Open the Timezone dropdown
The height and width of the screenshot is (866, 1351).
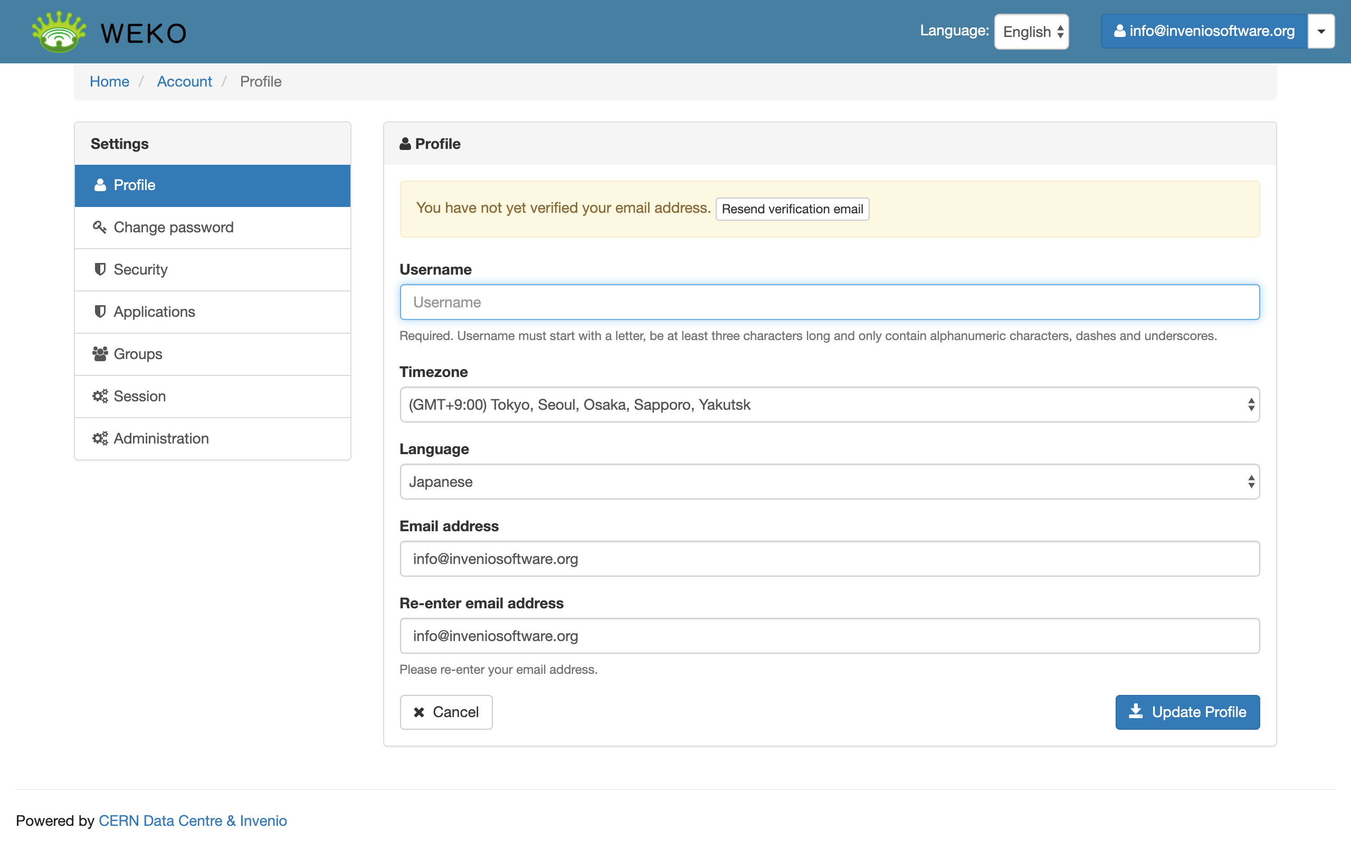829,404
